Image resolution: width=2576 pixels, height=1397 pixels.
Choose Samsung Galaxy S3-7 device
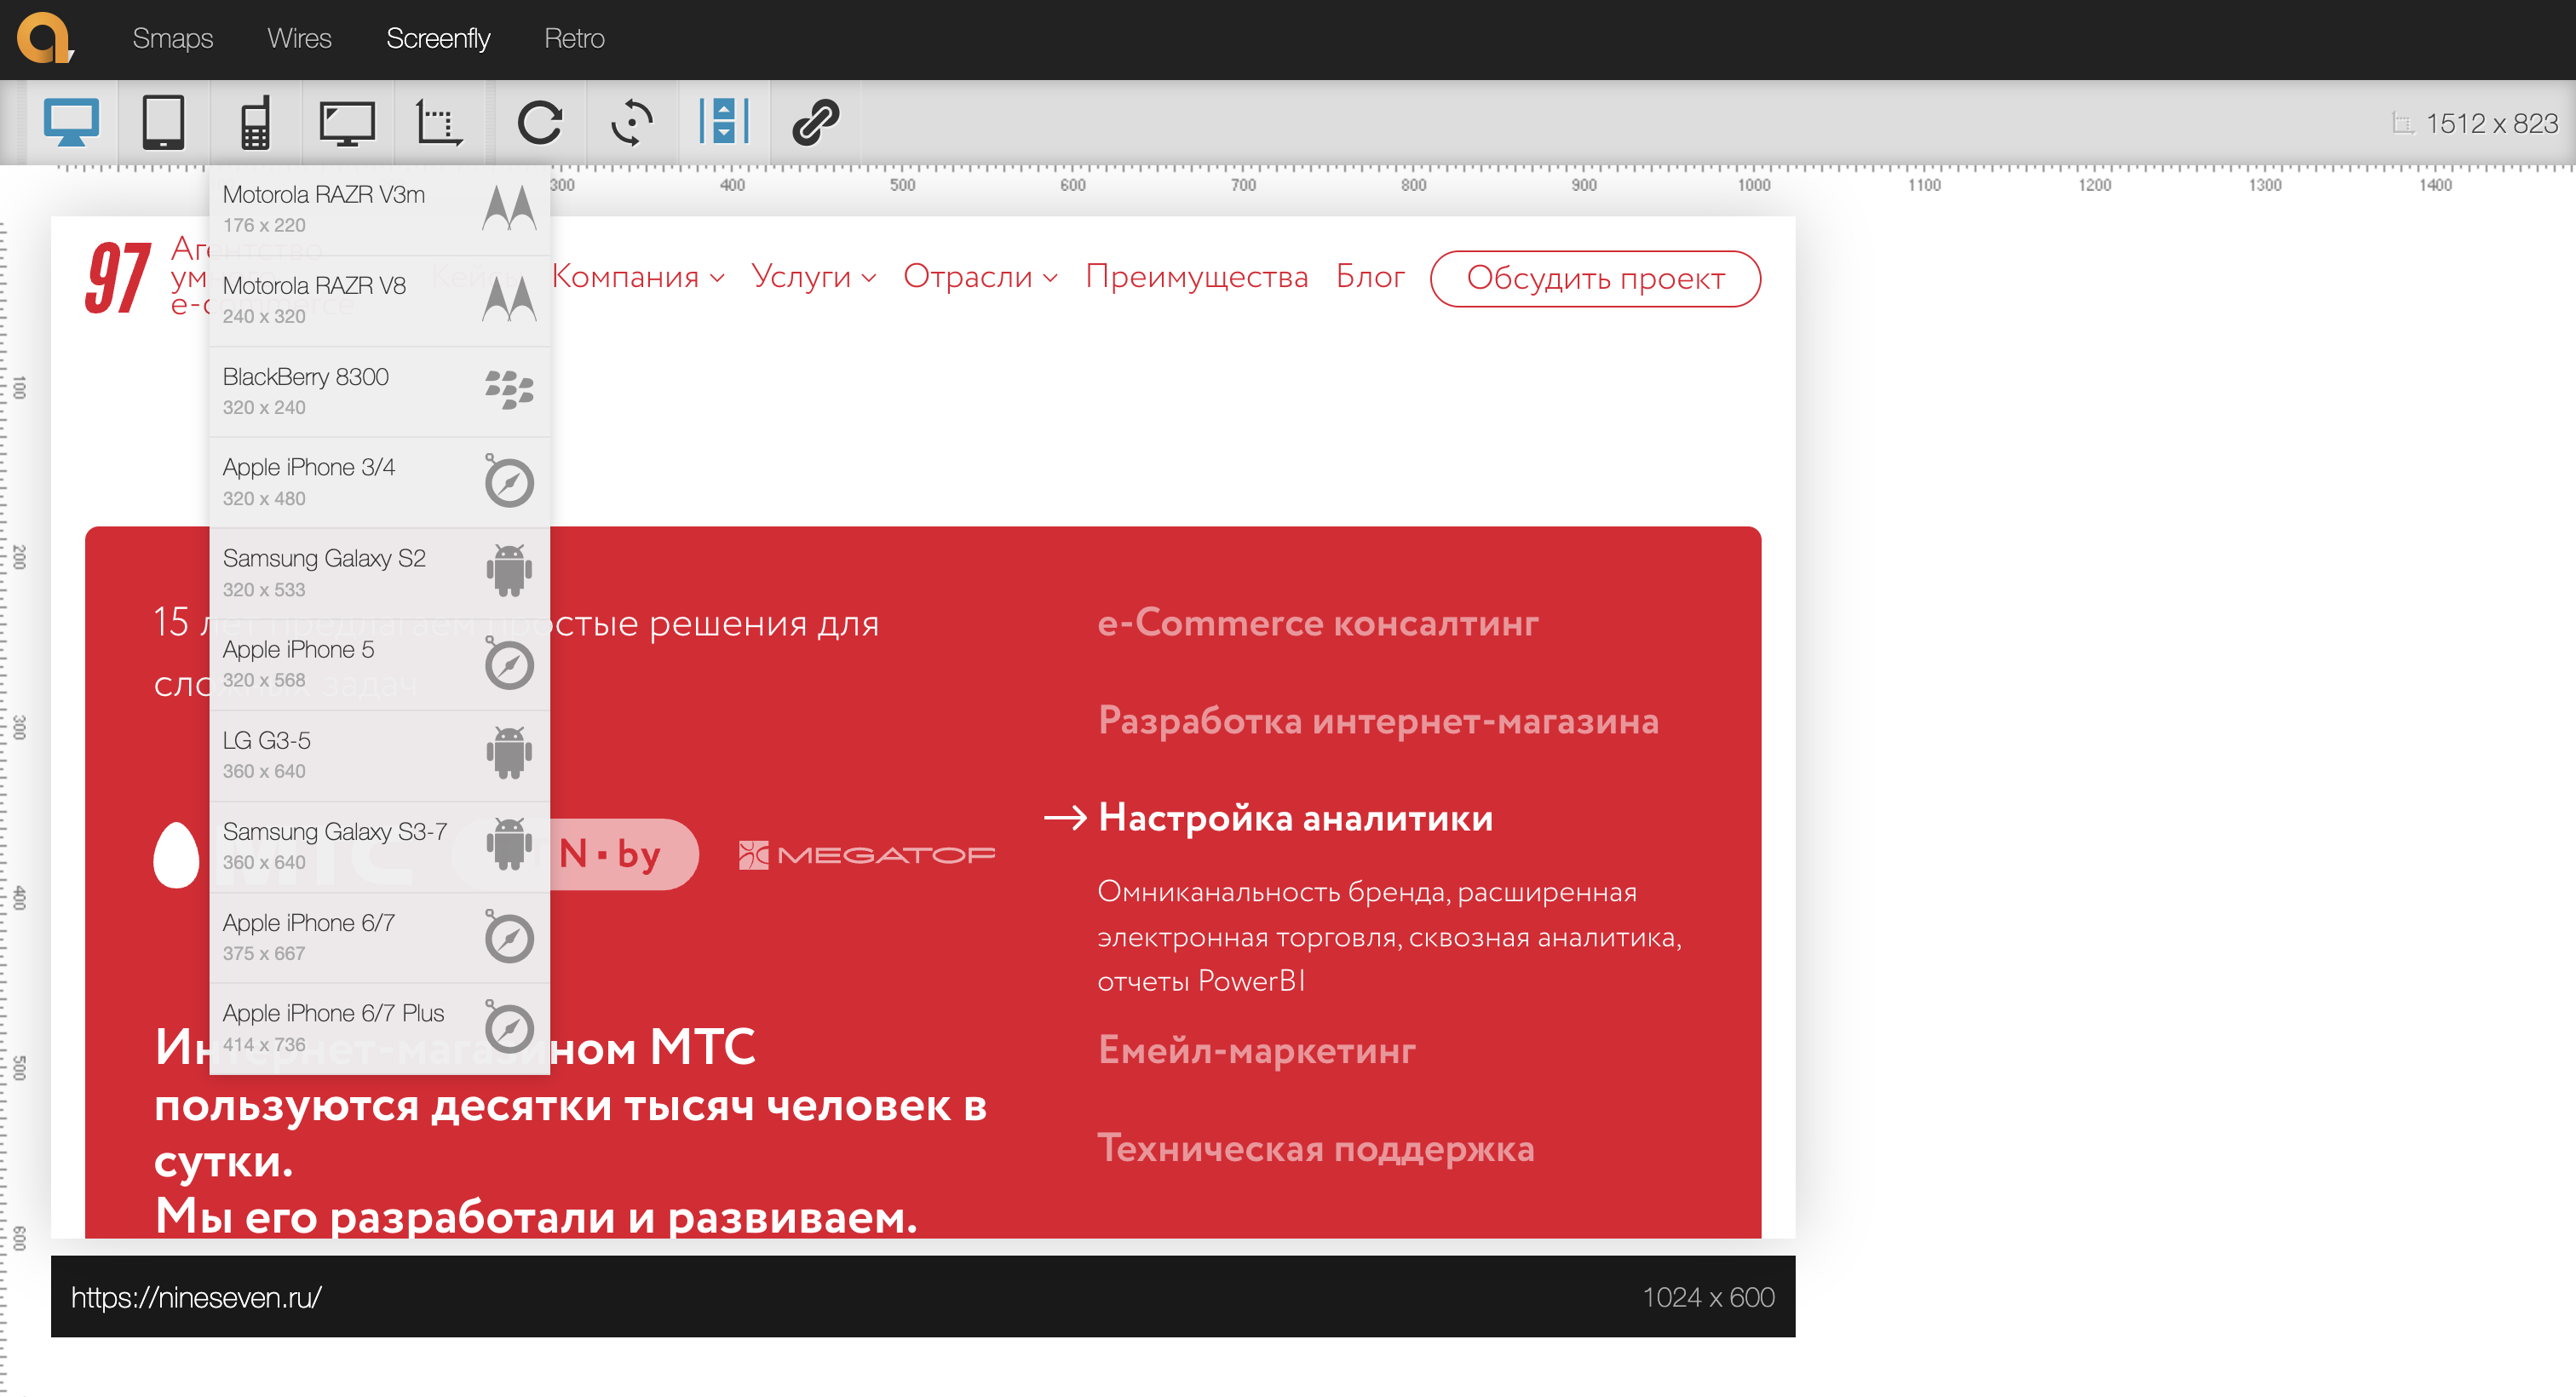[x=380, y=846]
